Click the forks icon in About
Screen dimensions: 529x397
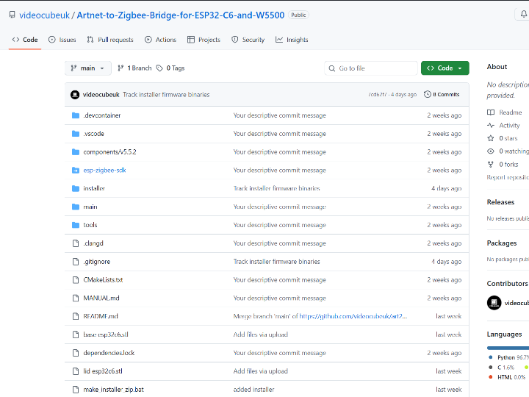pos(491,164)
